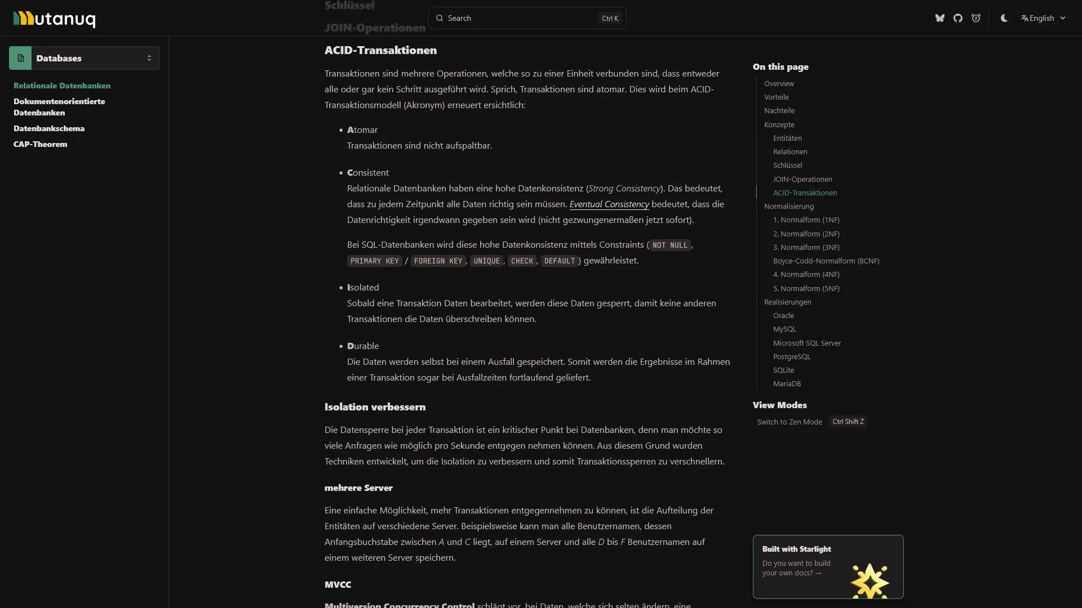This screenshot has height=608, width=1082.
Task: Jump to Normalisierung in page contents
Action: click(x=788, y=206)
